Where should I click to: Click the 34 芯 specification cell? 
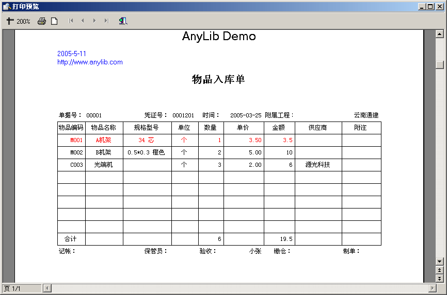click(146, 140)
